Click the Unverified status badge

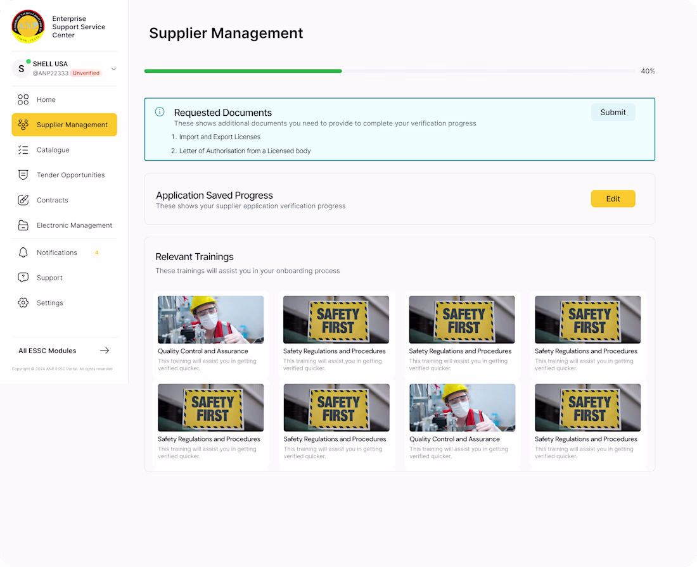[x=86, y=73]
